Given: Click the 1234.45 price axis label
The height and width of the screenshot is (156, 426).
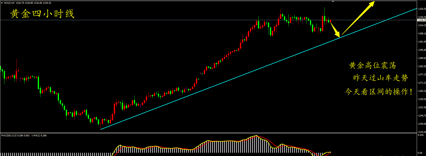Looking at the screenshot, I should (422, 132).
